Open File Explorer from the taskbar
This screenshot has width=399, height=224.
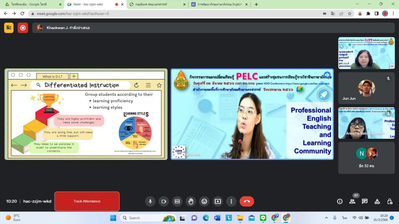pyautogui.click(x=240, y=218)
